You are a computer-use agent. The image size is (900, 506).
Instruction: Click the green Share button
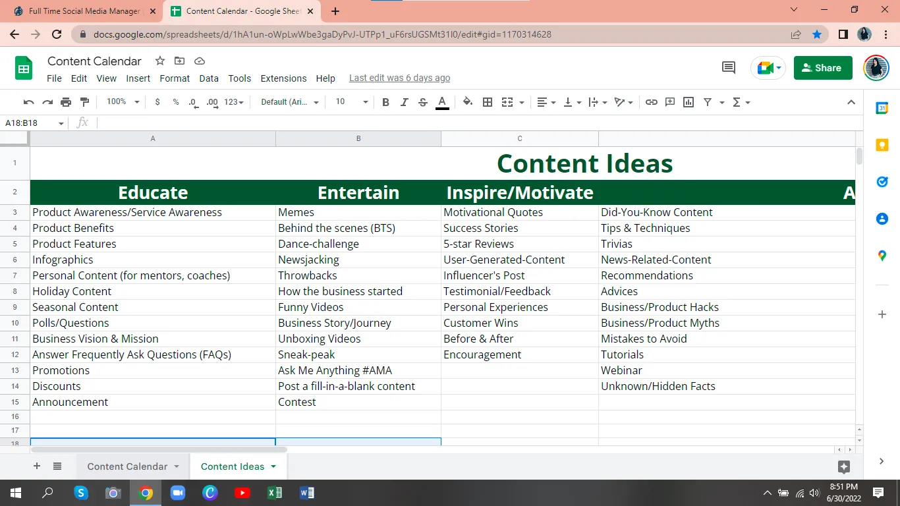tap(823, 68)
